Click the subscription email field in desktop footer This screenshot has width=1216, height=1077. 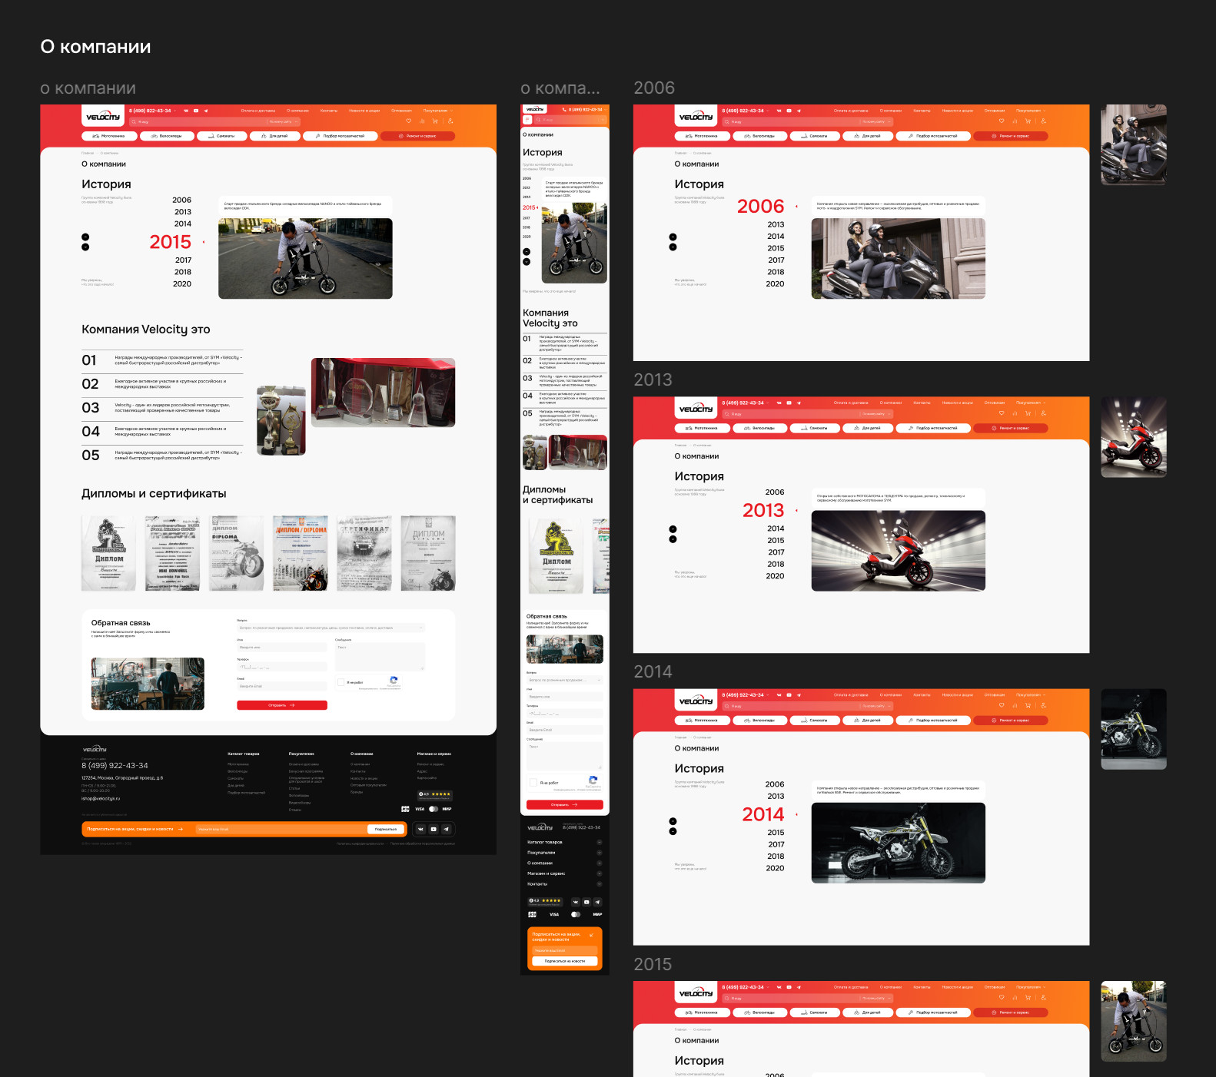[x=281, y=830]
